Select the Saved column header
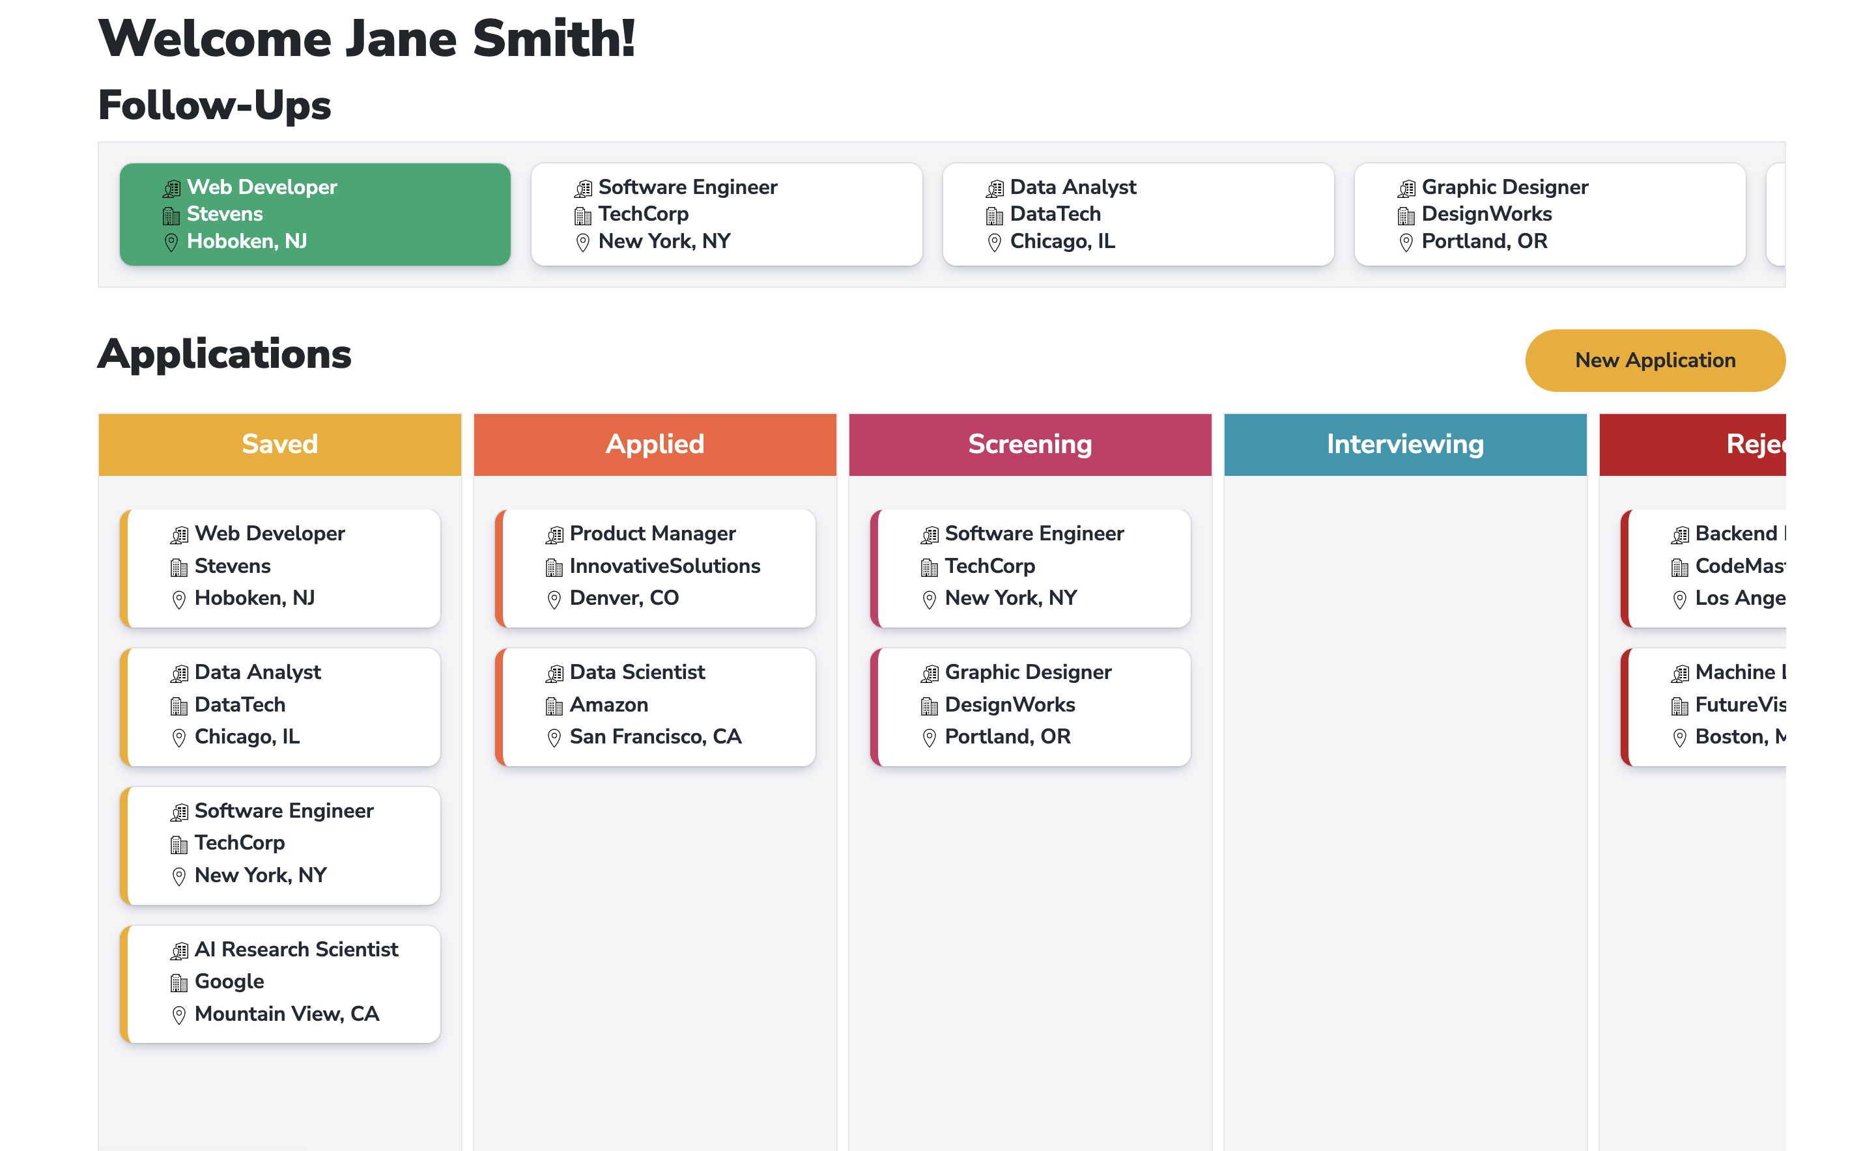 pyautogui.click(x=279, y=445)
